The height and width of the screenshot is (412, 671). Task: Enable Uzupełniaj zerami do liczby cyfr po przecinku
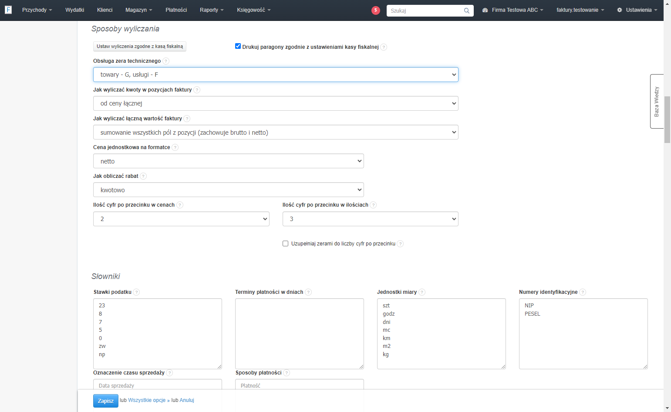pos(285,244)
